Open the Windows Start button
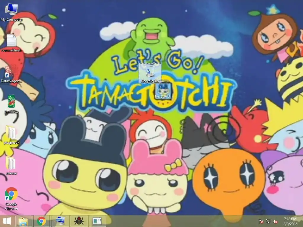This screenshot has width=303, height=227. (7, 221)
